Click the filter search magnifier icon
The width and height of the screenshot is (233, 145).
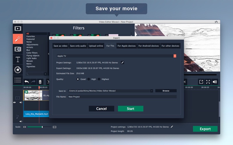[x=27, y=74]
